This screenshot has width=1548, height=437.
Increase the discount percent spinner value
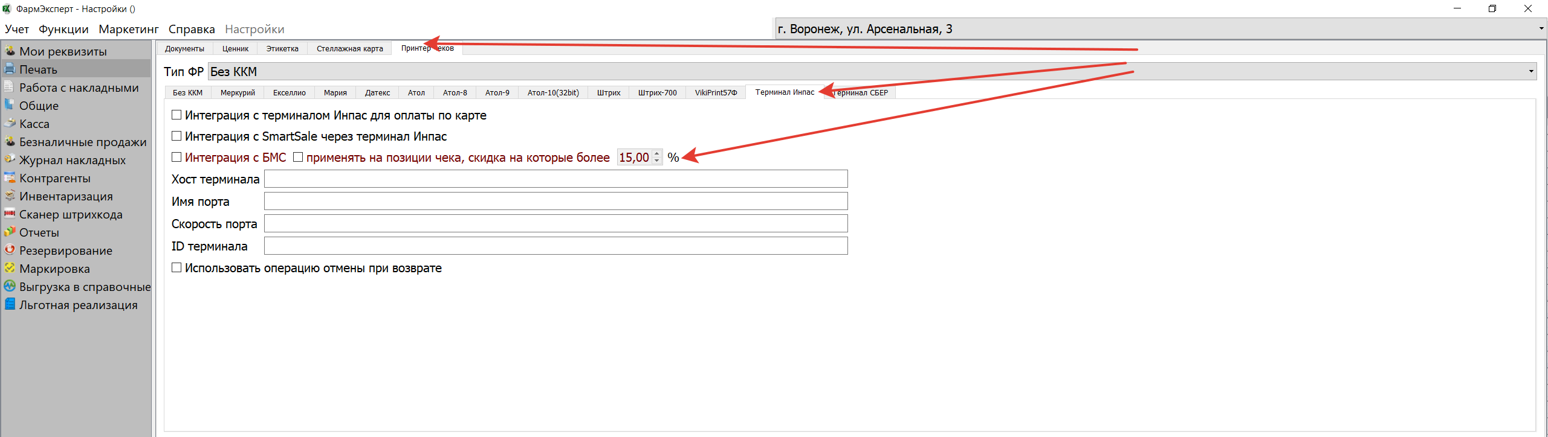click(x=657, y=153)
